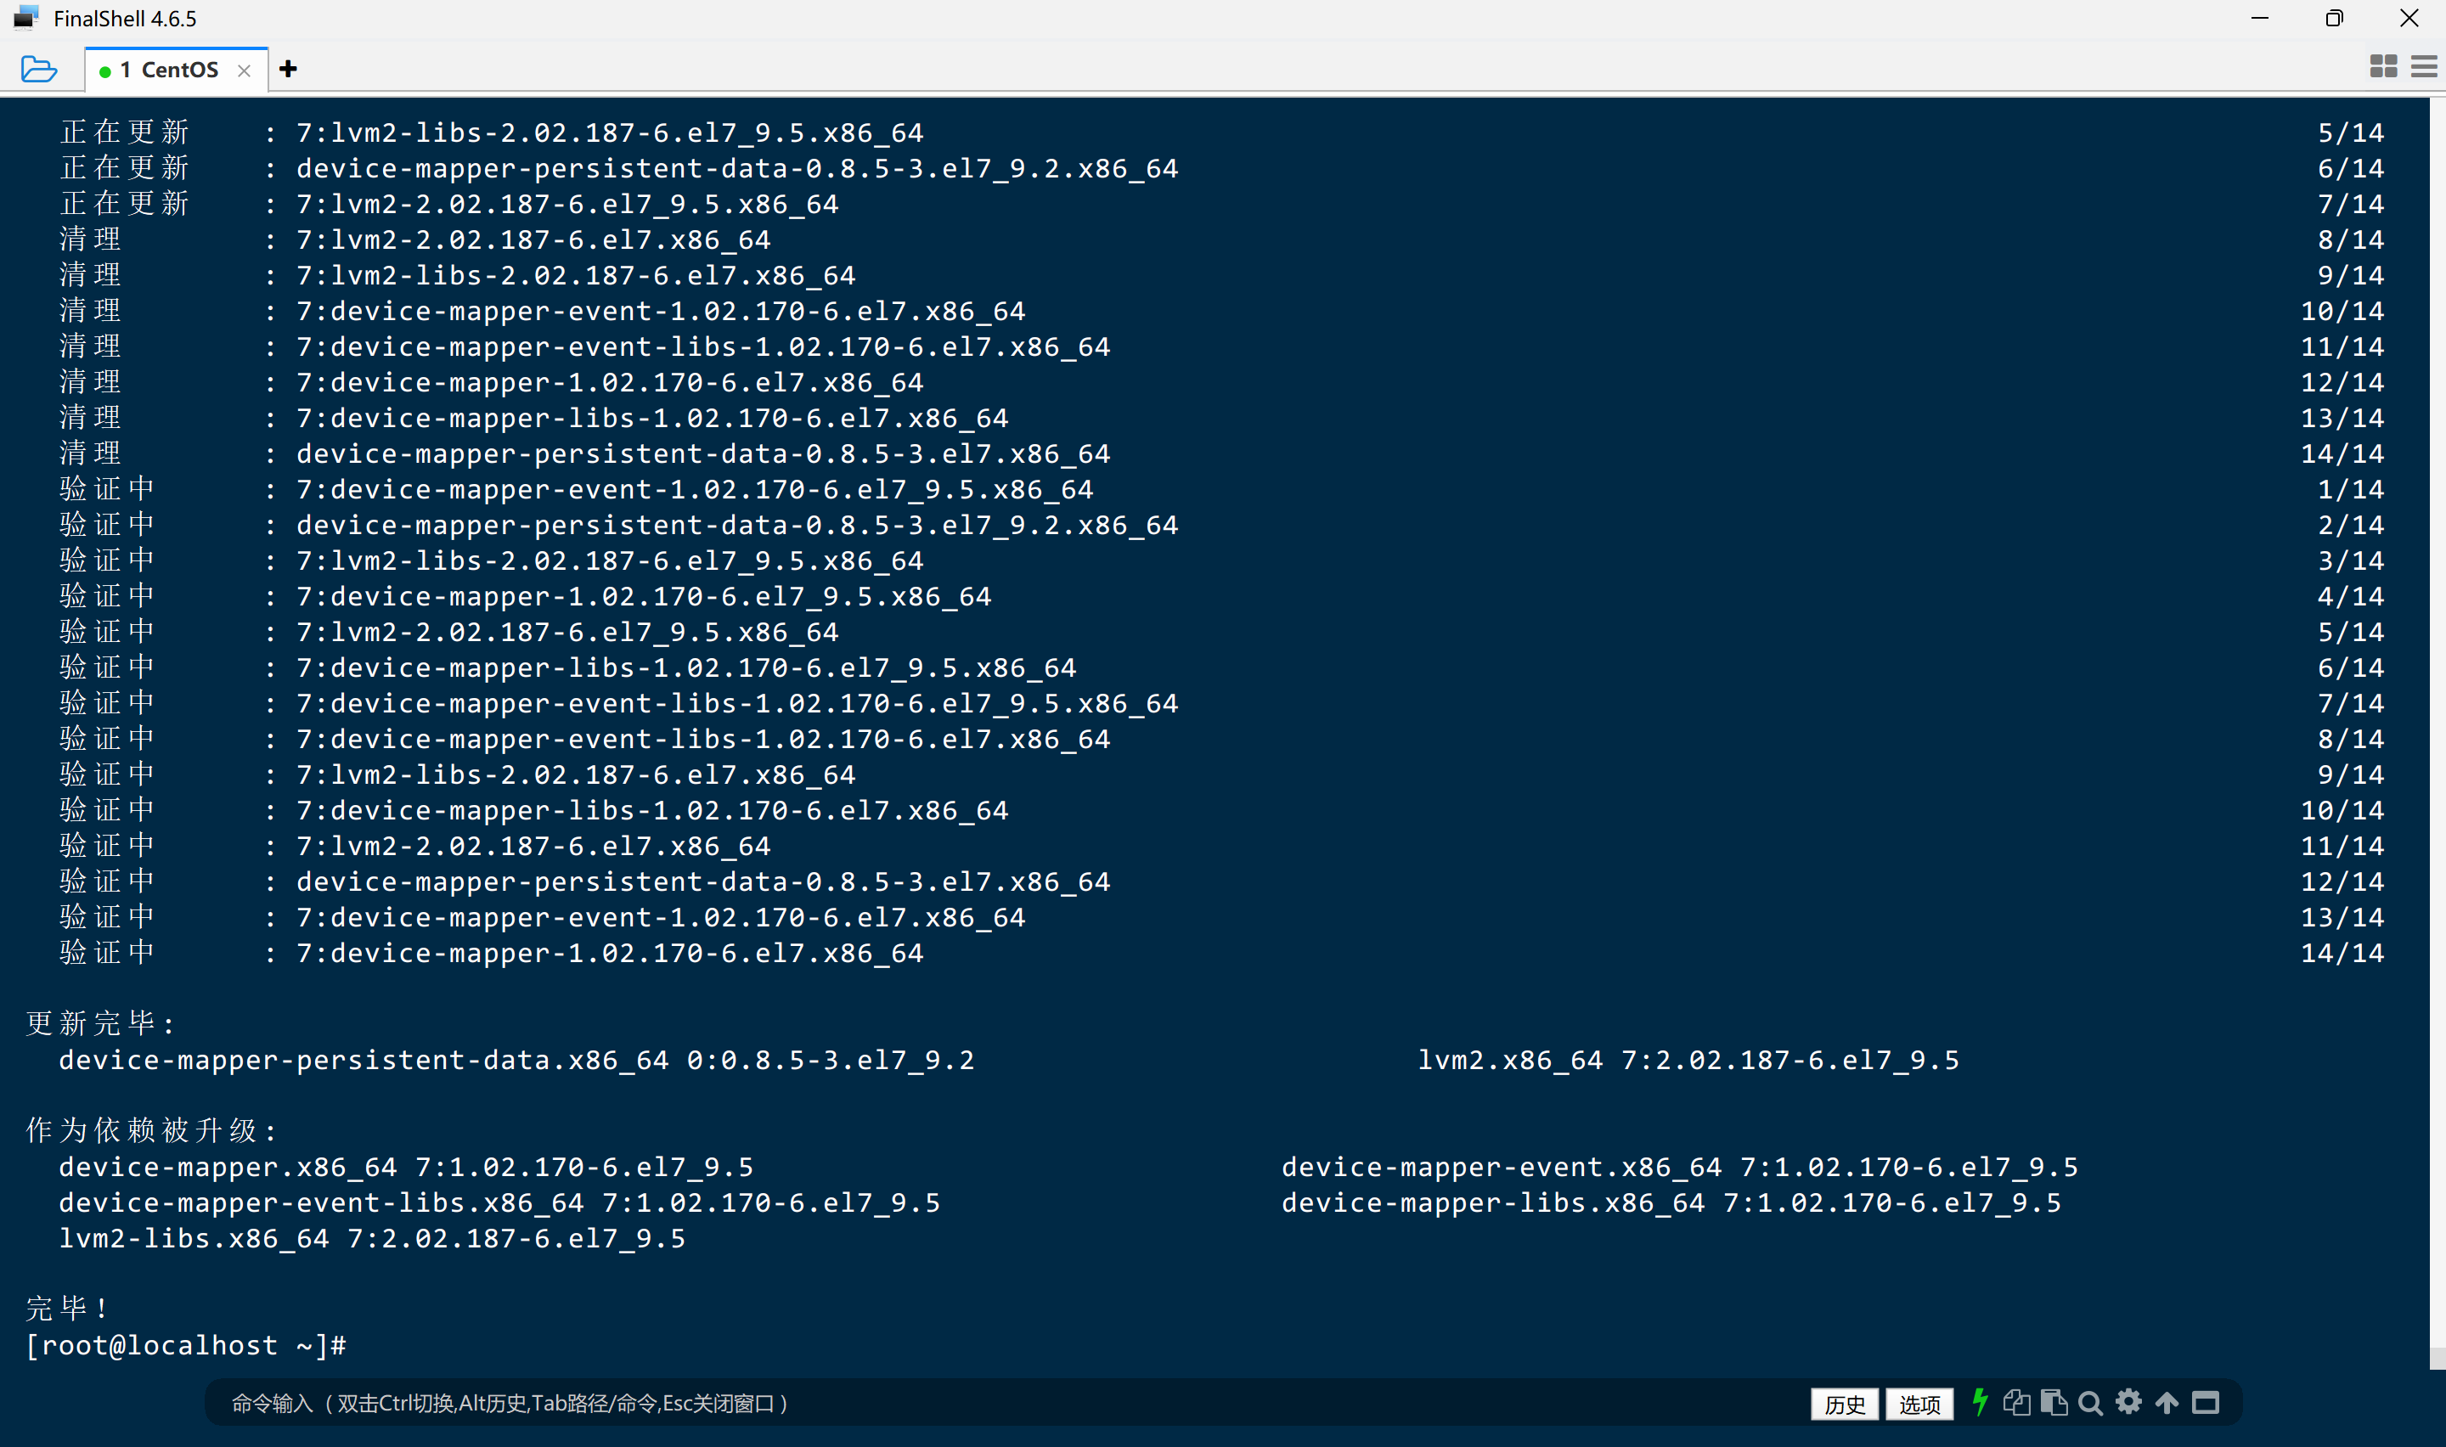Open terminal settings gear icon

[2128, 1402]
